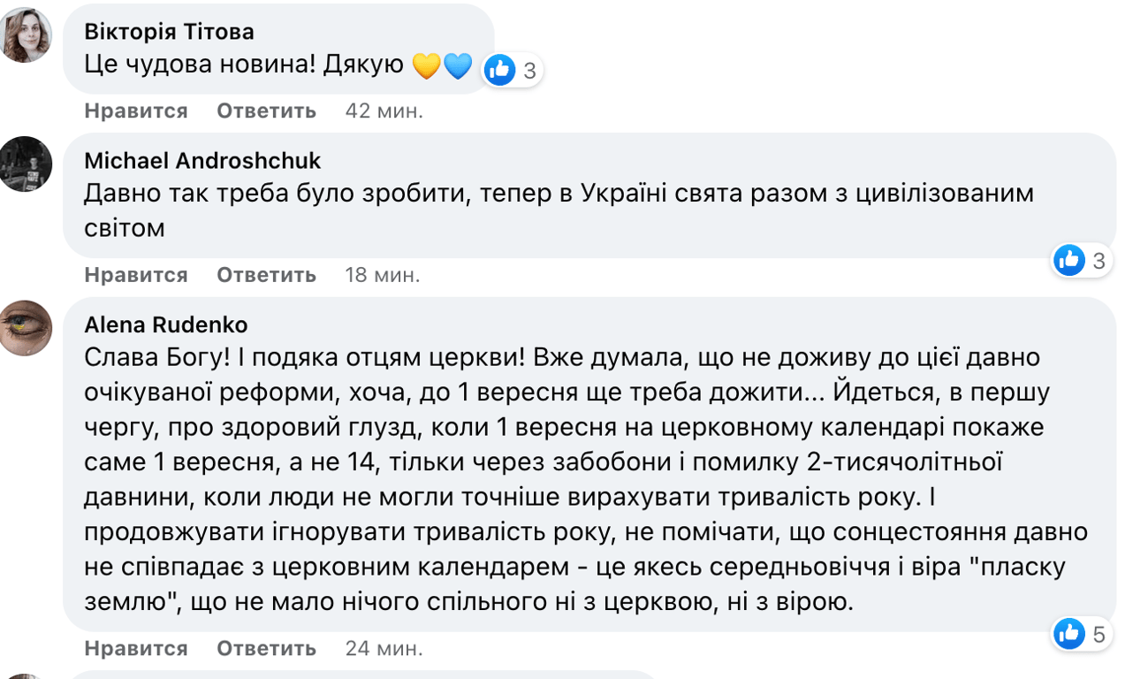Open the 18 мин. timestamp link

point(384,274)
